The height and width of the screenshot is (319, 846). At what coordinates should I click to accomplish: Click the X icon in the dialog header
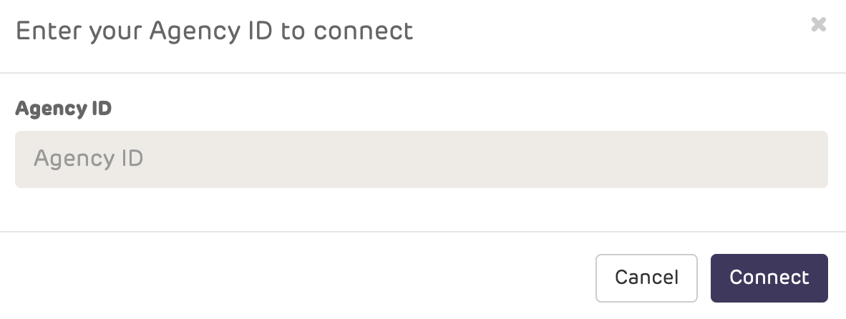(x=818, y=25)
